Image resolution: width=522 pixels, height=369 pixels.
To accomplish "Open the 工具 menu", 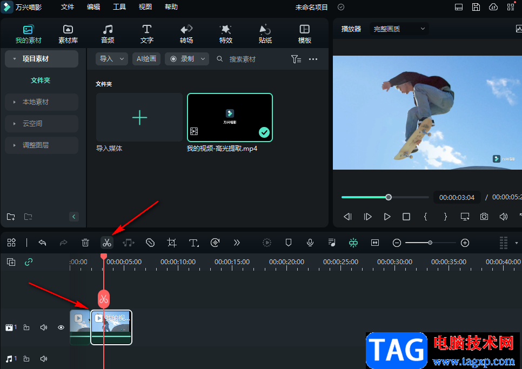I will tap(119, 7).
